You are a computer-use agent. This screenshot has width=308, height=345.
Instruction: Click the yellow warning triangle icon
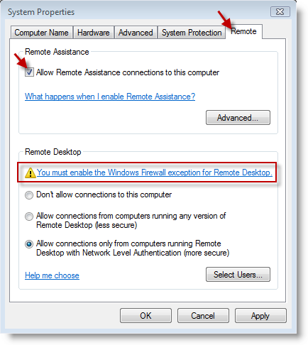coord(31,172)
